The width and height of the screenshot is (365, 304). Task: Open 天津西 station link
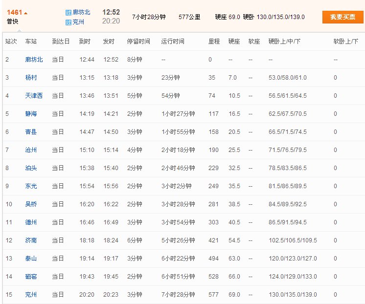(x=34, y=96)
